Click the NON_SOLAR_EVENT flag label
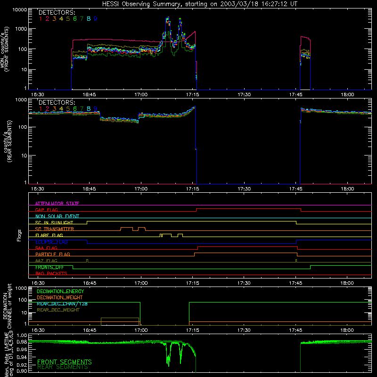The image size is (377, 377). [57, 216]
